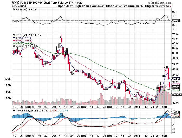This screenshot has width=182, height=138.
Task: Click the 65.0 price axis label
Action: click(175, 43)
